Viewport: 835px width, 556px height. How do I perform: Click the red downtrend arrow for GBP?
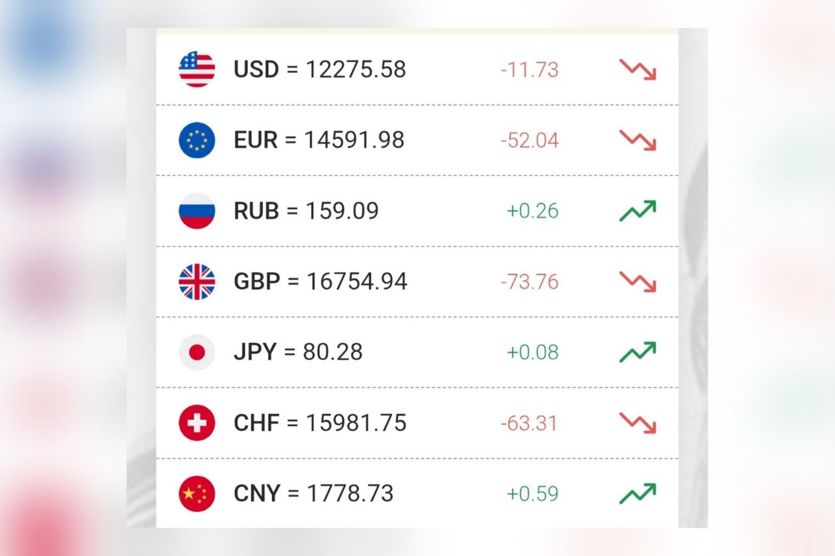[x=637, y=282]
